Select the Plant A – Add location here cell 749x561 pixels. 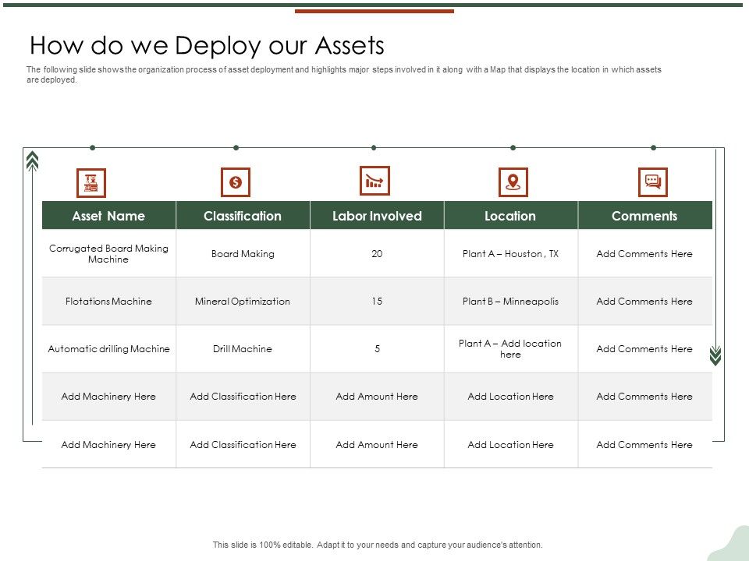pos(510,349)
